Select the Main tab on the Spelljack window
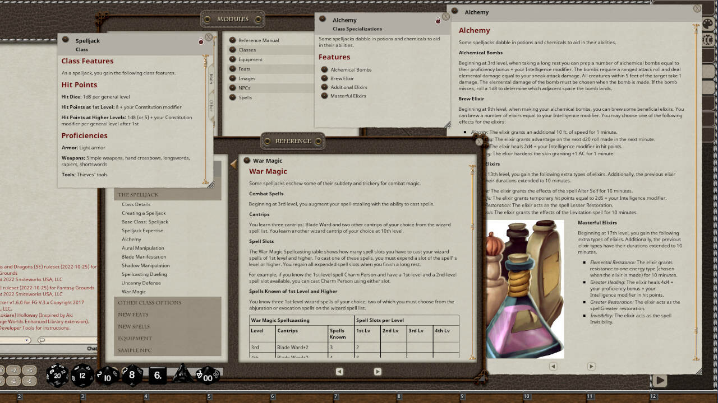 coord(212,79)
